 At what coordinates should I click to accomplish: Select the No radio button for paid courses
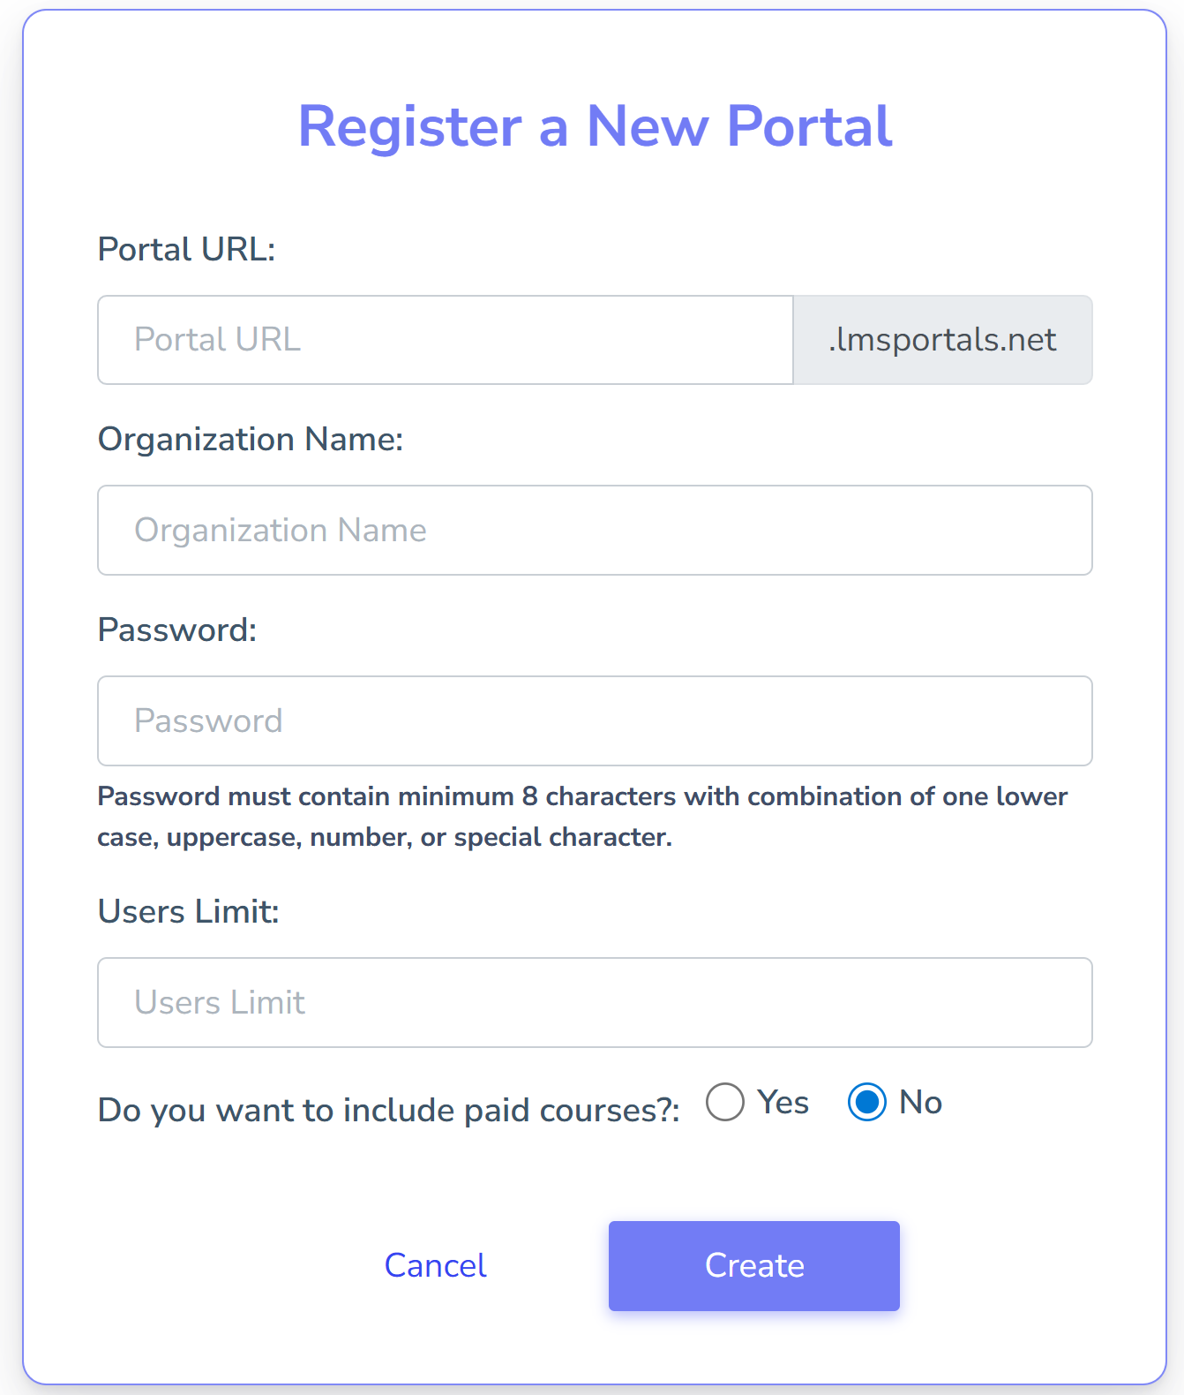pyautogui.click(x=868, y=1102)
